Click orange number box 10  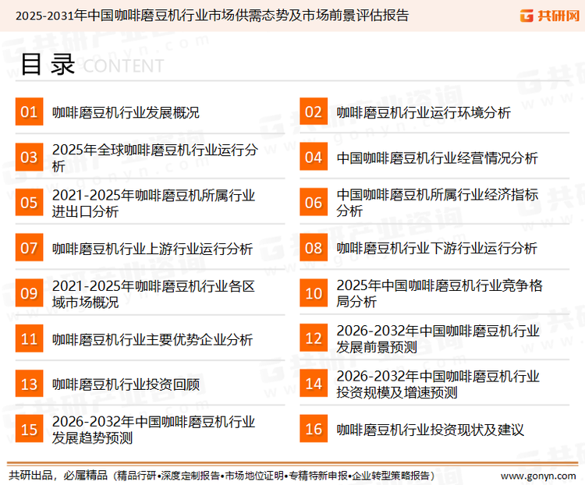(x=314, y=293)
